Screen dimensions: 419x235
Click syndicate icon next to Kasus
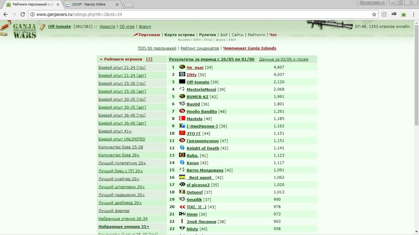click(182, 162)
